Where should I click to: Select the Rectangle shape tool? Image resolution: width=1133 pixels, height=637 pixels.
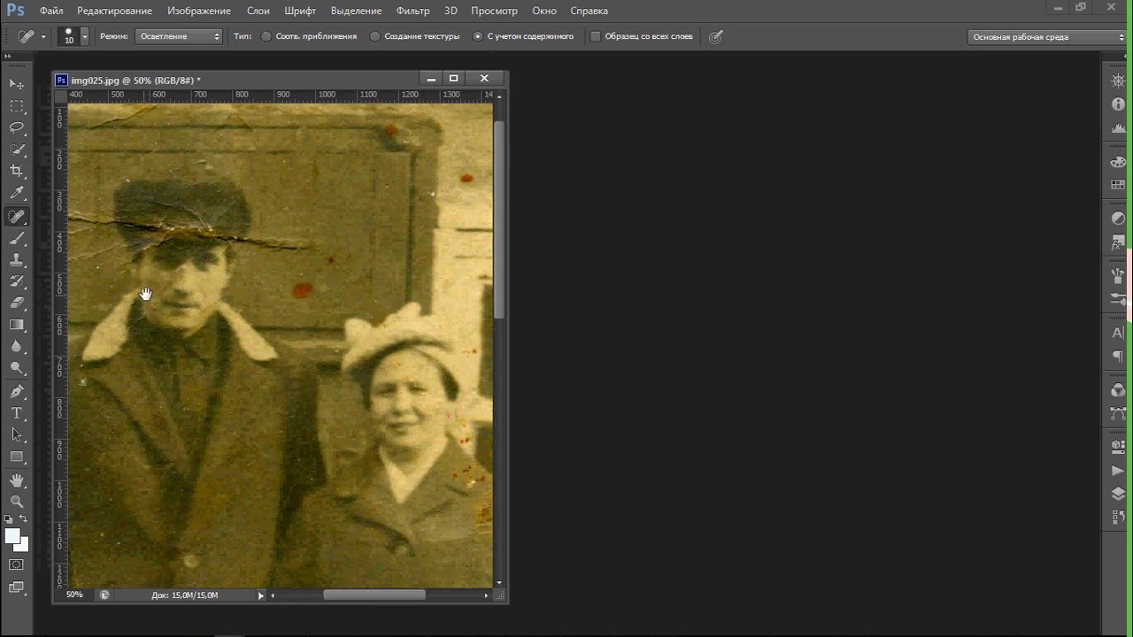[x=17, y=457]
